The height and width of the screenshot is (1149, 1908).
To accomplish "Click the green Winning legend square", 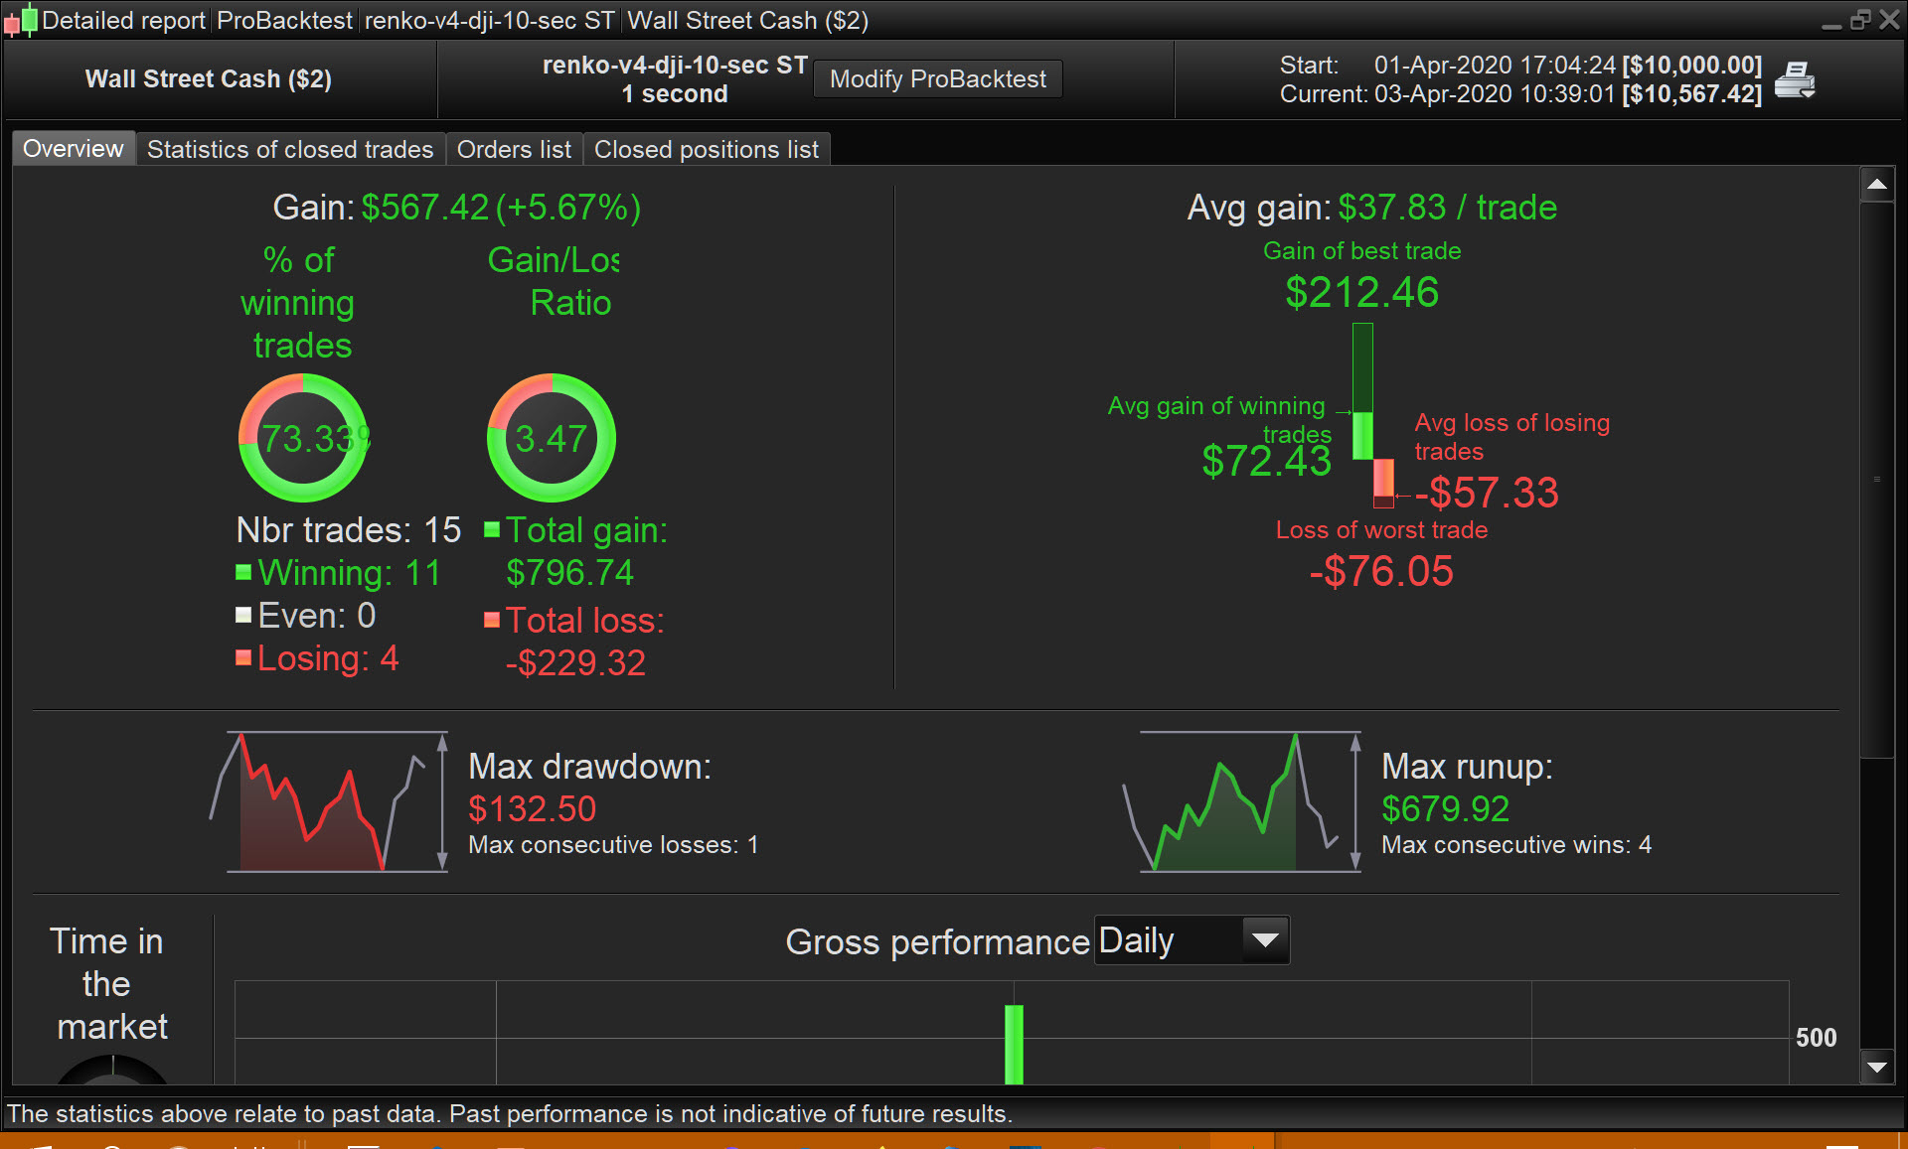I will point(243,572).
